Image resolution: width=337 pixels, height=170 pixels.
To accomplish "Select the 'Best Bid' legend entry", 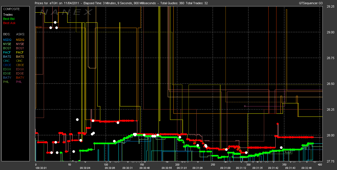I will pos(9,19).
